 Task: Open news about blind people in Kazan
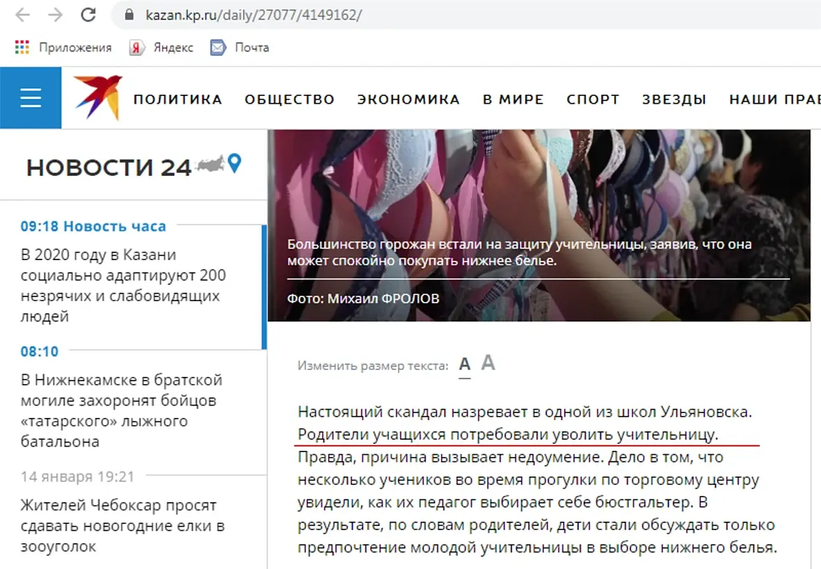coord(124,285)
